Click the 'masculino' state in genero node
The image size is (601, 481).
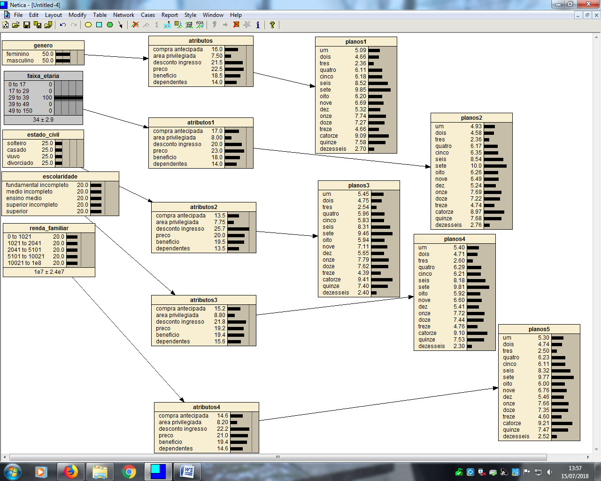pyautogui.click(x=20, y=61)
